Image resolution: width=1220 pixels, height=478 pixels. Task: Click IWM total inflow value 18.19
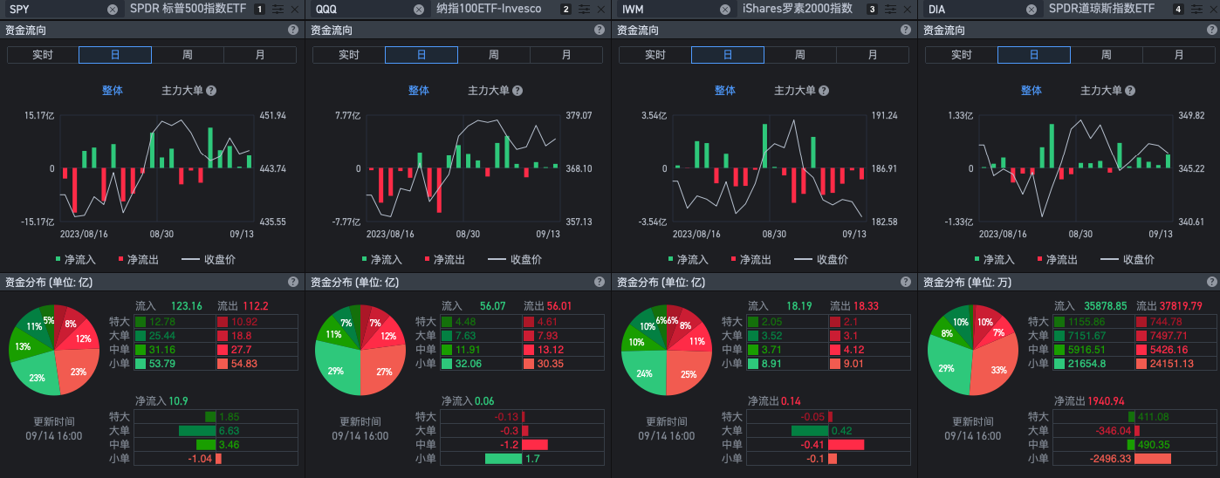pyautogui.click(x=798, y=306)
